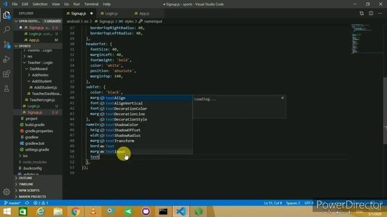Open the Edit menu
Screen dimensions: 387x217
pos(25,4)
